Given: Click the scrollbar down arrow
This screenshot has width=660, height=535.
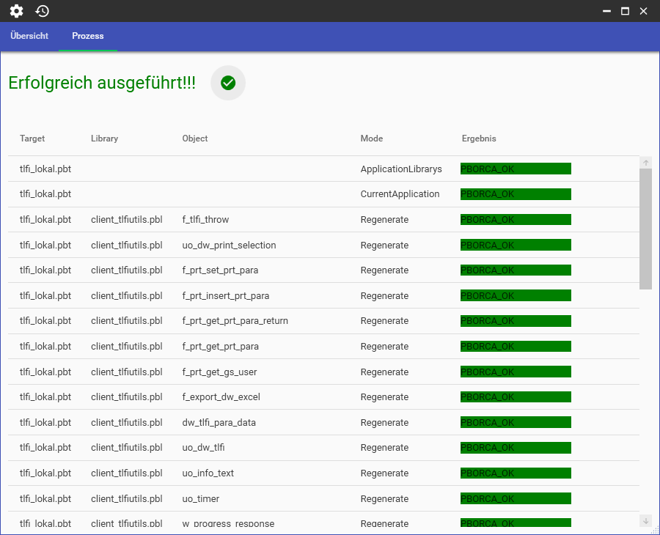Looking at the screenshot, I should coord(645,520).
